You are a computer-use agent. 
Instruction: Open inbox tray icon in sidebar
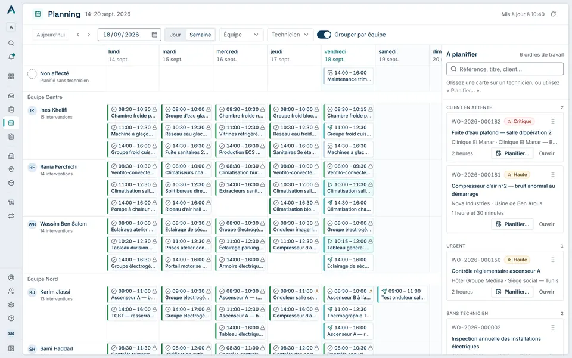11,95
